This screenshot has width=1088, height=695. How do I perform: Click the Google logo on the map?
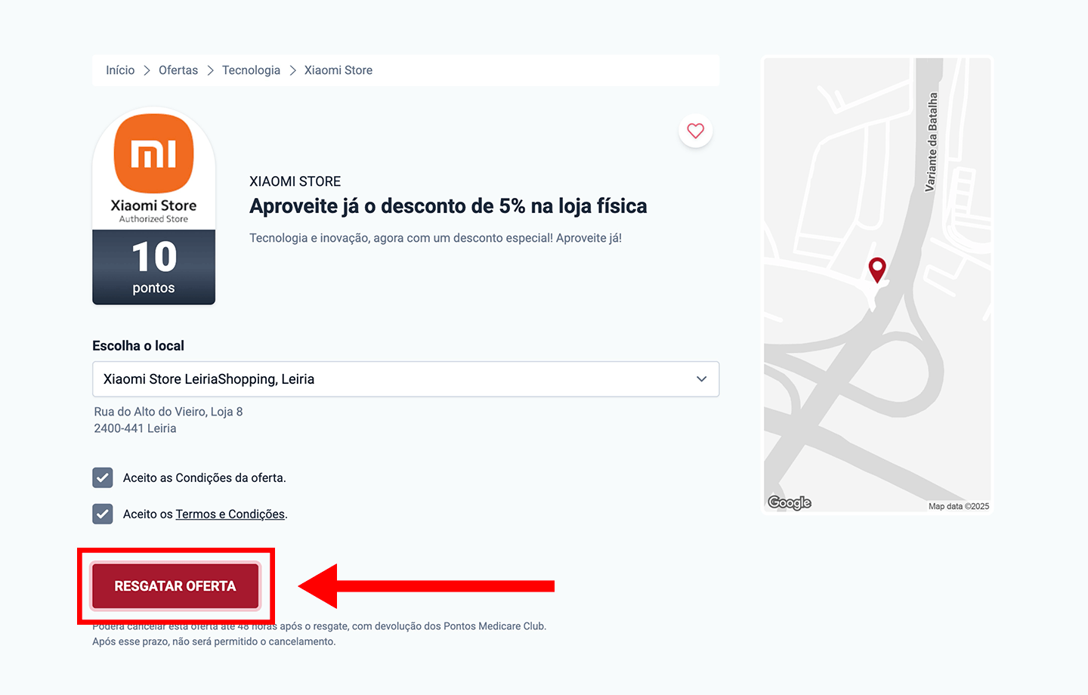tap(789, 502)
